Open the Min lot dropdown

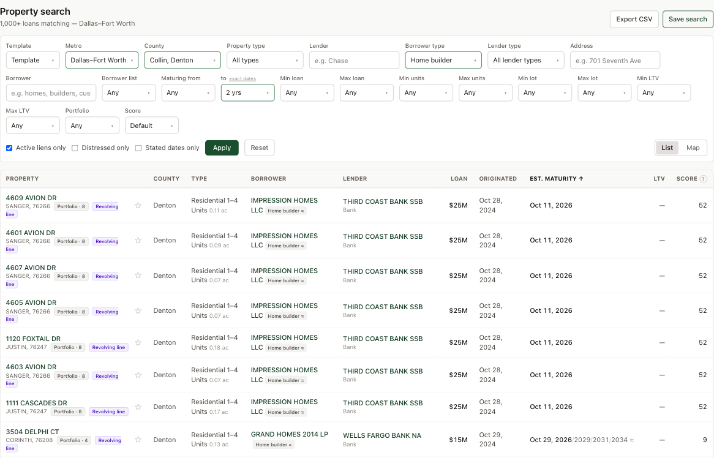[x=544, y=92]
